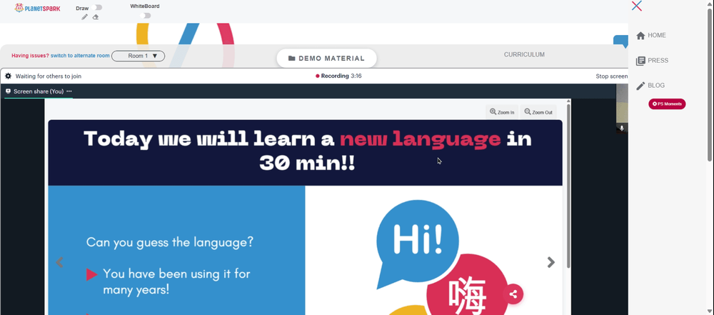
Task: Click the Waiting for others to join text
Action: point(49,76)
